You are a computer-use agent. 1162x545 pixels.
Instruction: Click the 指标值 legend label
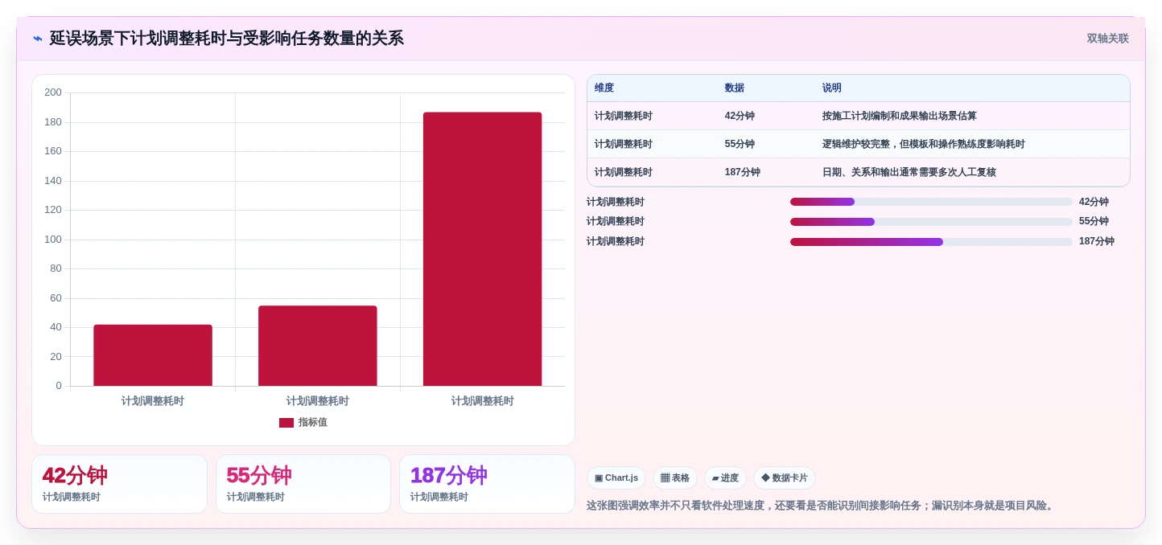point(313,423)
